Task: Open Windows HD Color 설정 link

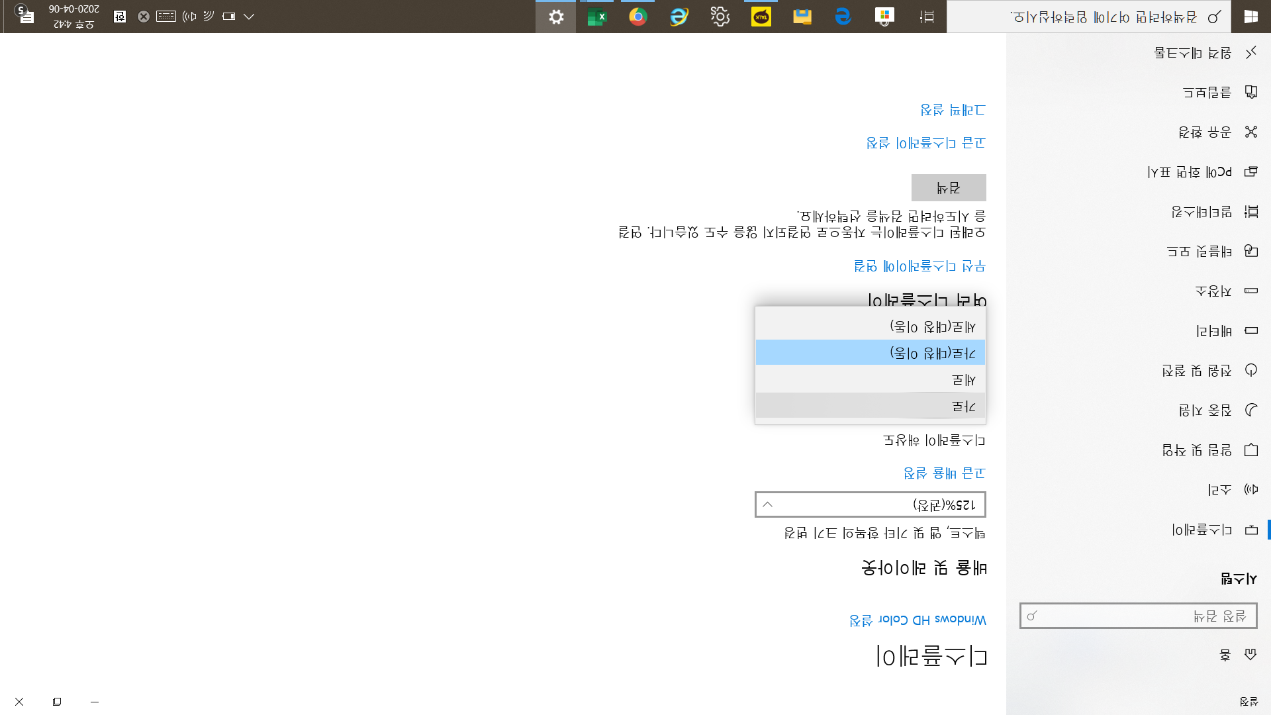Action: pyautogui.click(x=918, y=620)
